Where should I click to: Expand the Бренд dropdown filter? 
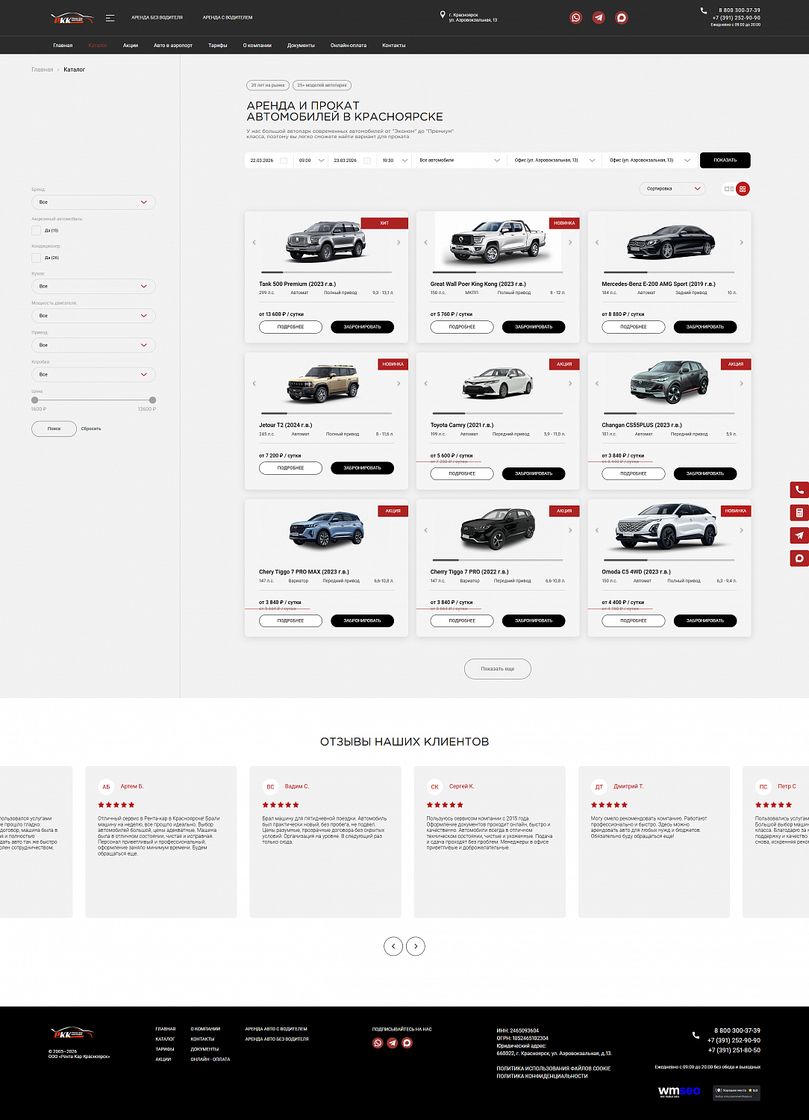(x=93, y=202)
